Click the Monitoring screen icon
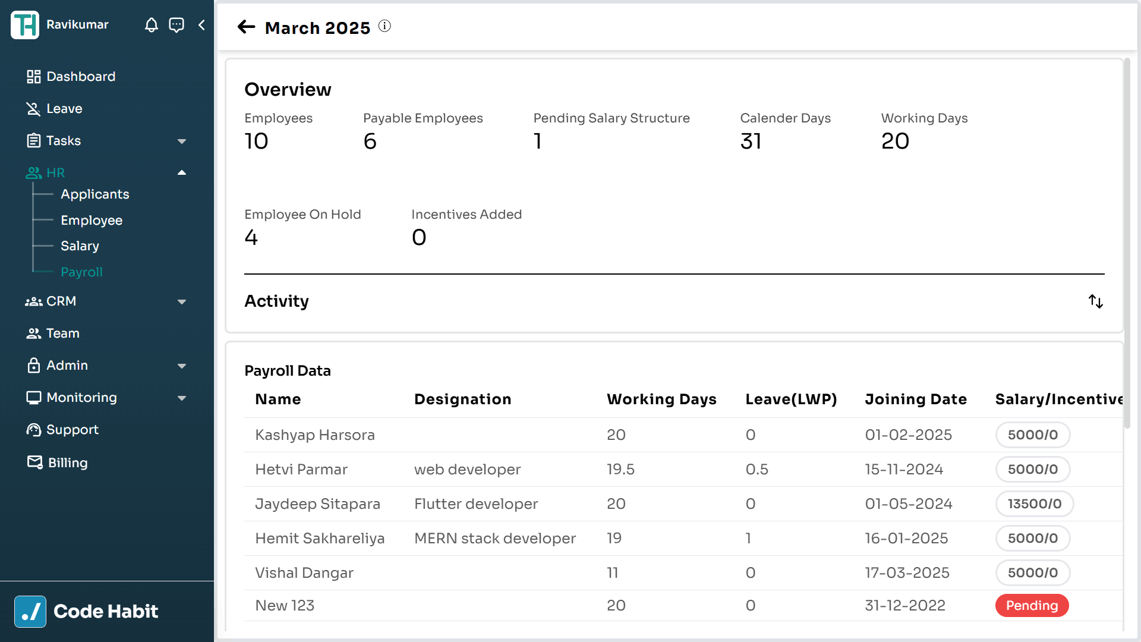This screenshot has width=1141, height=642. [34, 398]
